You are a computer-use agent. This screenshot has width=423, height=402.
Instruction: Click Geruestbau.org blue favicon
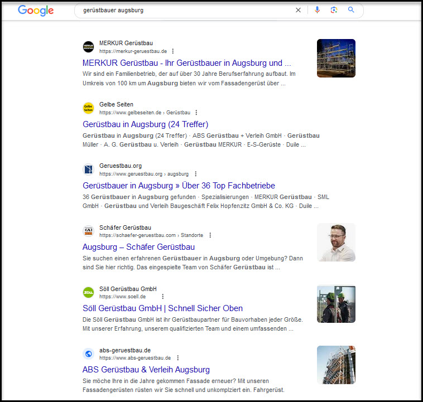88,169
